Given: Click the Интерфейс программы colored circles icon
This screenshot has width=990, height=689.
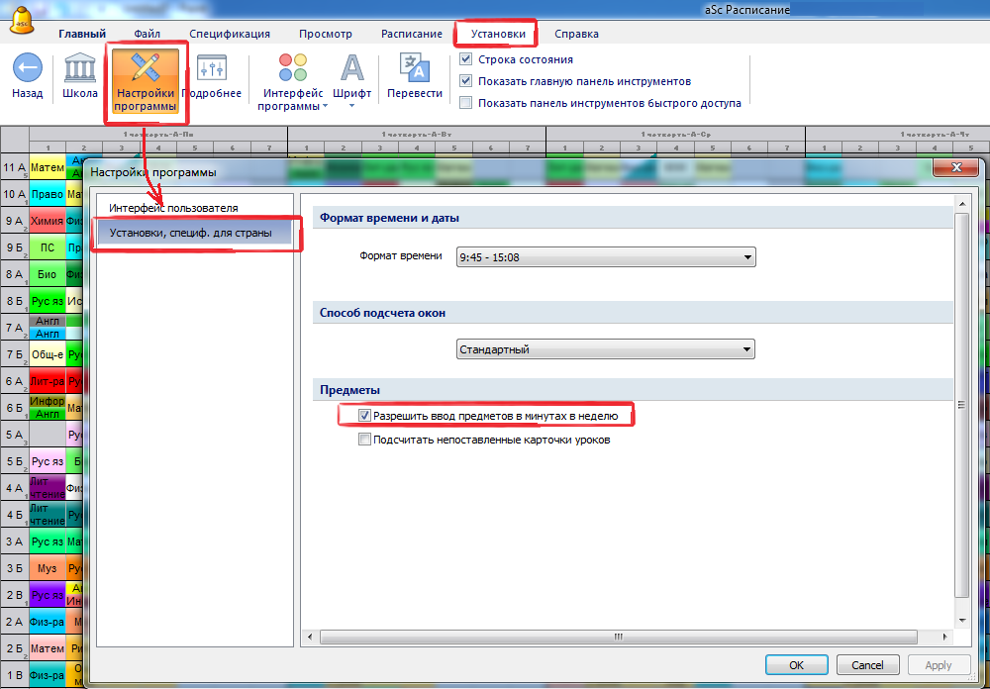Looking at the screenshot, I should 293,68.
